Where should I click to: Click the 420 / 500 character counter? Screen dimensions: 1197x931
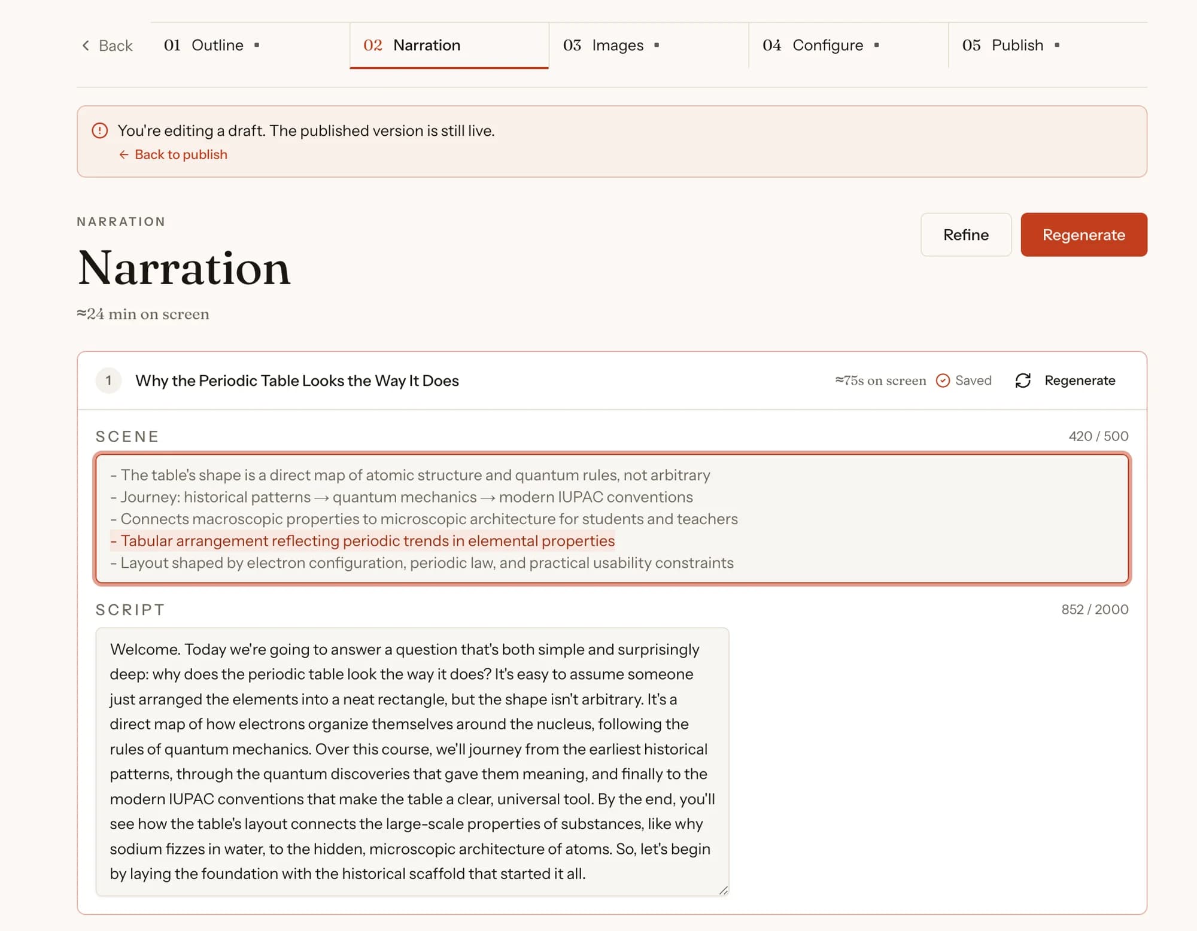tap(1098, 436)
